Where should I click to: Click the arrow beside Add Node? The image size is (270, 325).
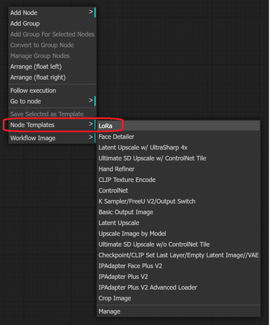[x=91, y=12]
